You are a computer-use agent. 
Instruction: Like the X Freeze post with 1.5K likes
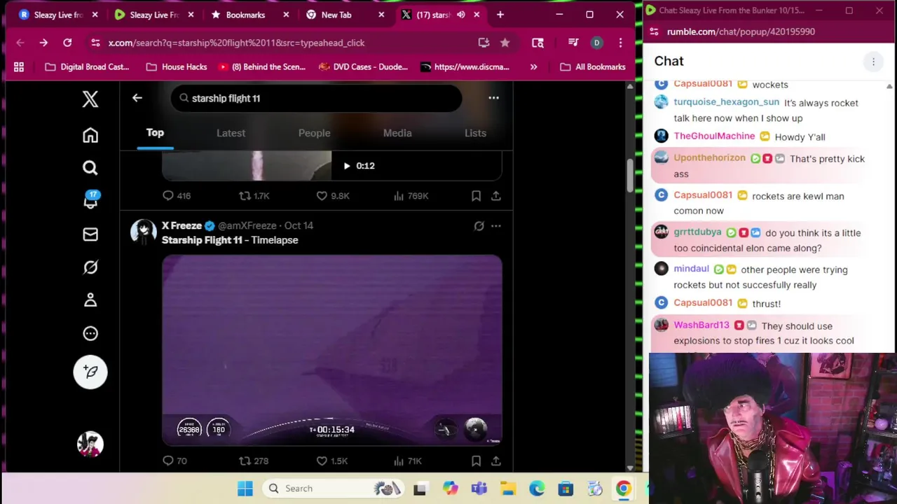point(332,461)
